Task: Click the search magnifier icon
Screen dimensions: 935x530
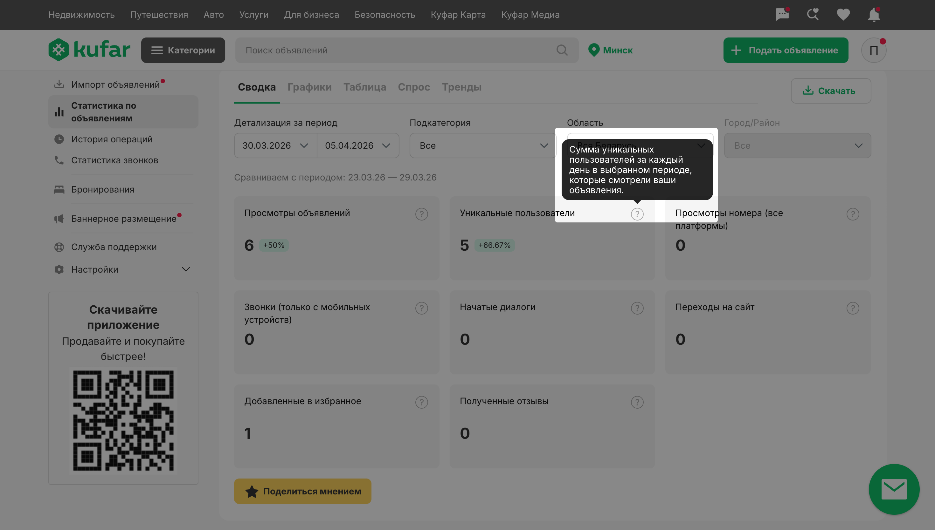Action: click(x=562, y=50)
